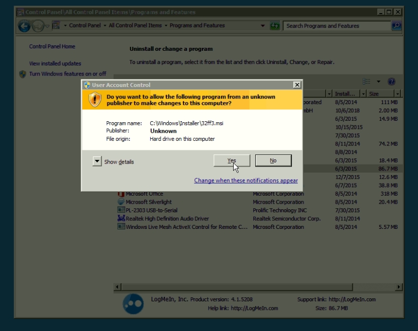Open the Help link http://LogMeIn.com
The image size is (418, 331).
[x=254, y=308]
